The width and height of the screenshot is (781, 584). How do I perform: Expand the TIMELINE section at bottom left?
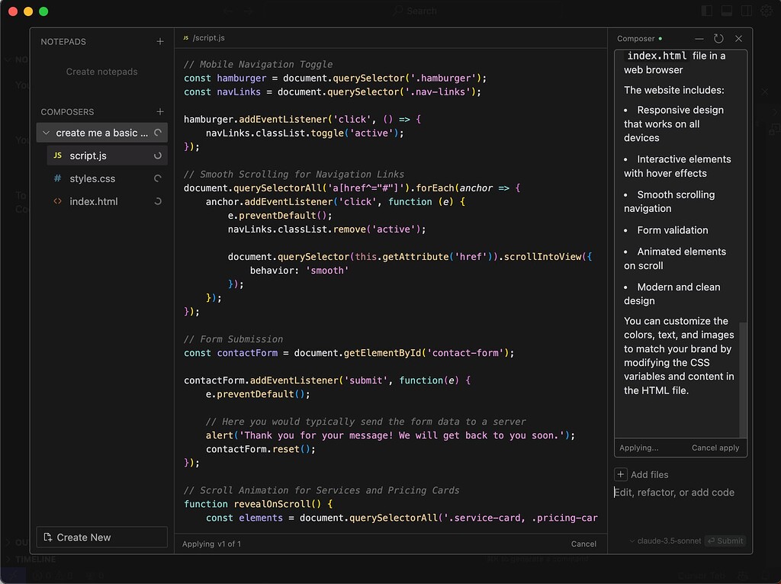point(34,559)
